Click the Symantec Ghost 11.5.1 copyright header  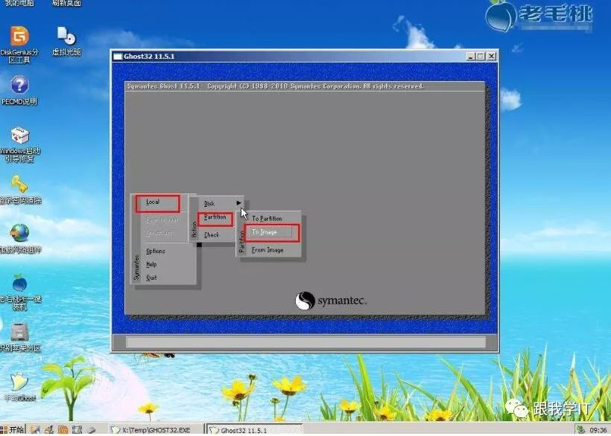pyautogui.click(x=275, y=86)
